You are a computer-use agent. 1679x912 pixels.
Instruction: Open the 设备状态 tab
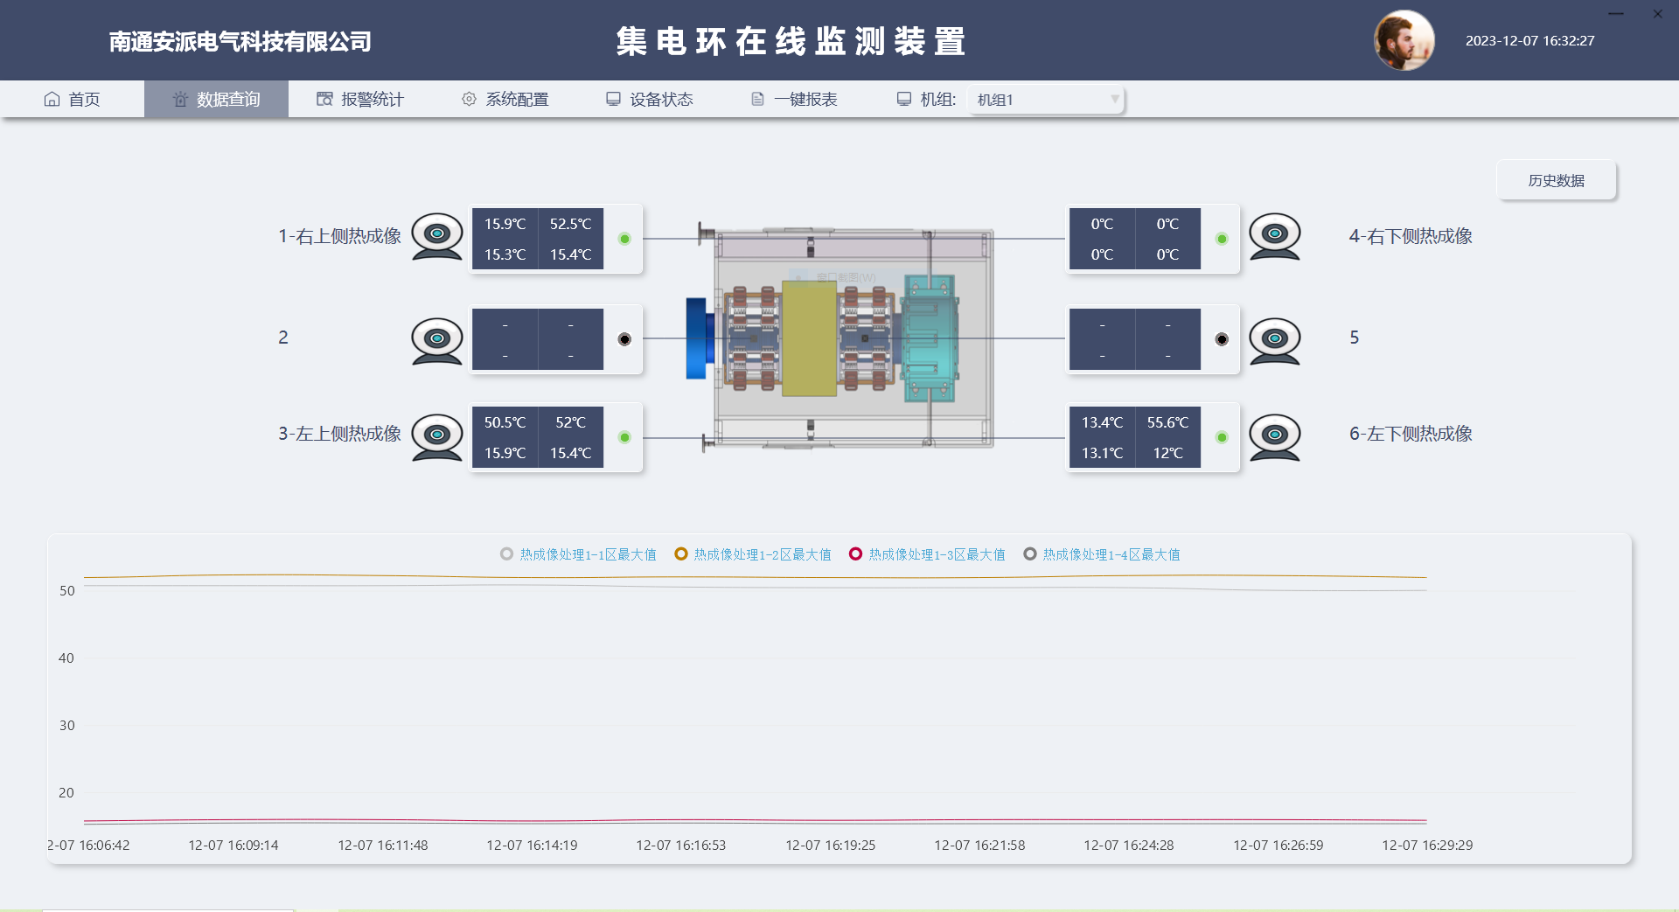click(x=649, y=99)
